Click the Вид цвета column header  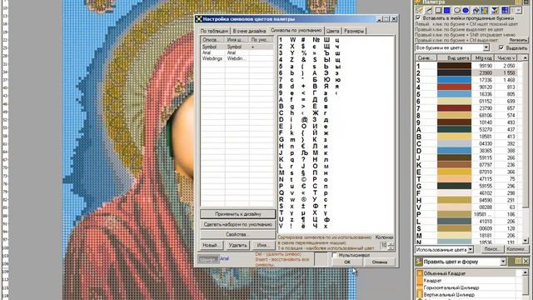pyautogui.click(x=454, y=58)
